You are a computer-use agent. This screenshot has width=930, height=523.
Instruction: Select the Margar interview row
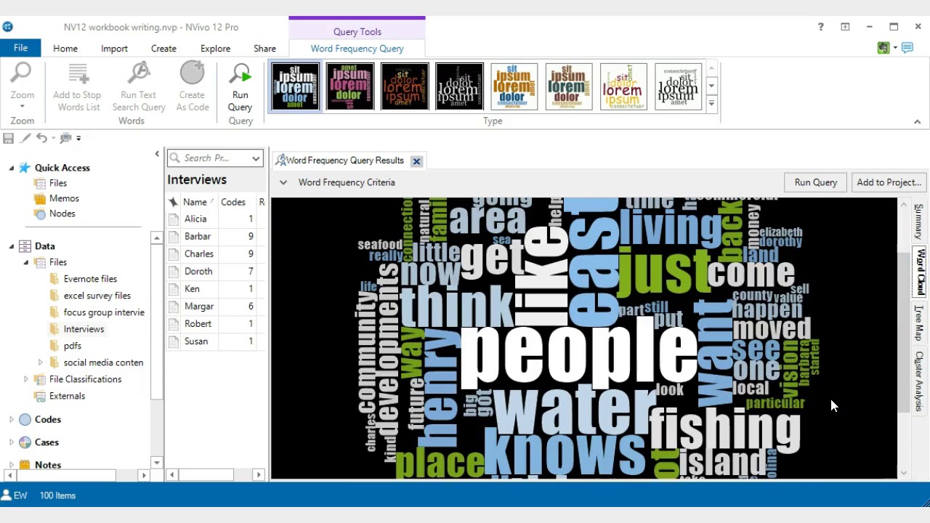tap(216, 307)
